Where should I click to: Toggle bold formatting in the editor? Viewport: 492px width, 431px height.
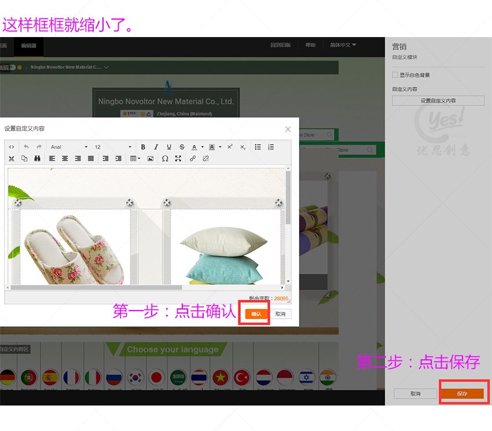[x=144, y=147]
